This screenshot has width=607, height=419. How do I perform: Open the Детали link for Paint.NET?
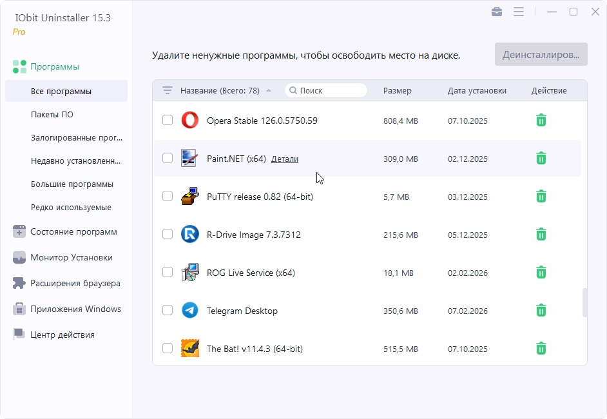click(284, 159)
